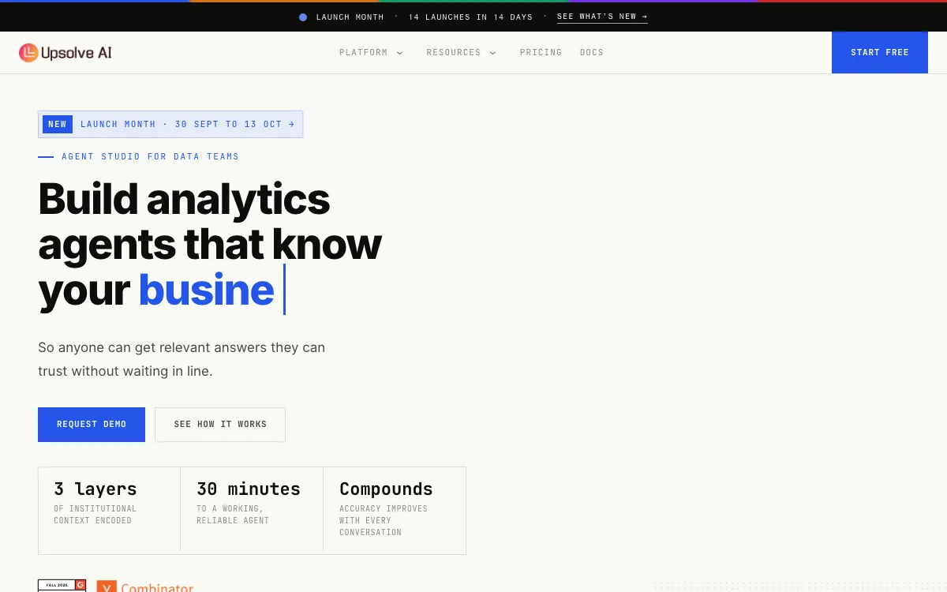The width and height of the screenshot is (947, 592).
Task: Click the NEW badge in launch banner
Action: point(58,124)
